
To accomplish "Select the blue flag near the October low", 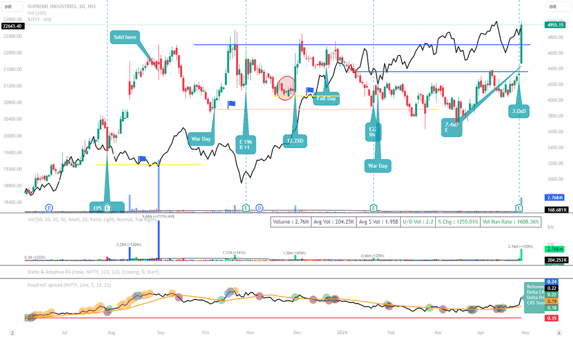I will (231, 104).
